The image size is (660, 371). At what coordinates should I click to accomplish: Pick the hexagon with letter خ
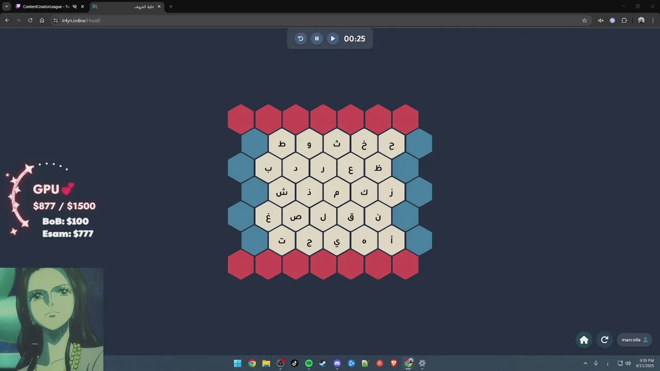364,144
